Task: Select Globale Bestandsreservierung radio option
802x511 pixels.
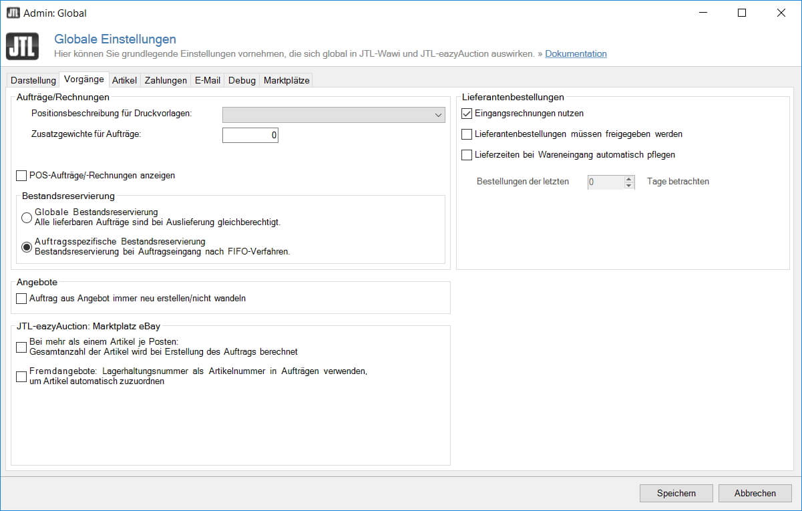Action: [x=27, y=217]
